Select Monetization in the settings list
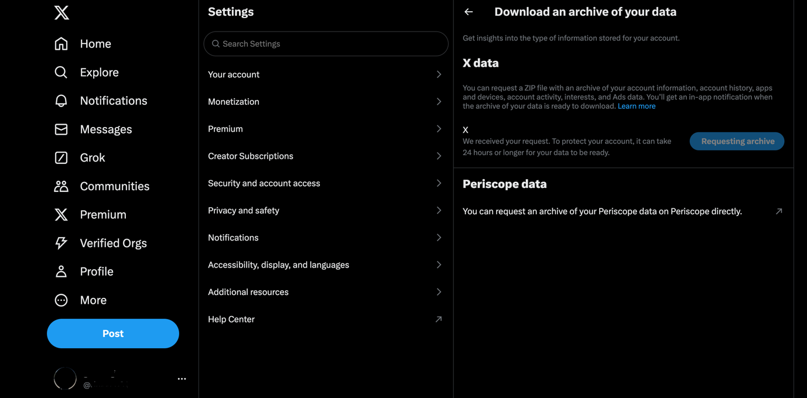 tap(325, 102)
